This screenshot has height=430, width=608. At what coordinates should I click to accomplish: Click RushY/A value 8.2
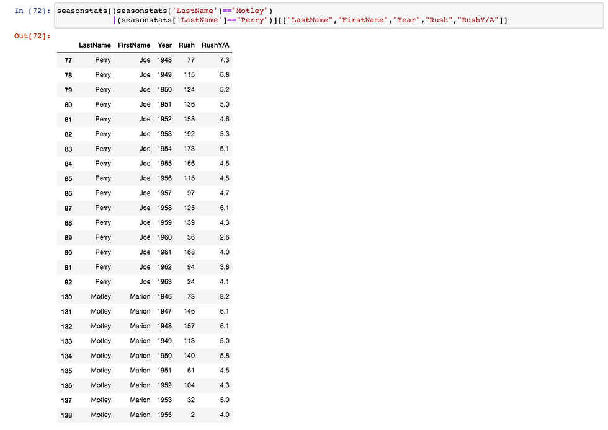pos(225,296)
